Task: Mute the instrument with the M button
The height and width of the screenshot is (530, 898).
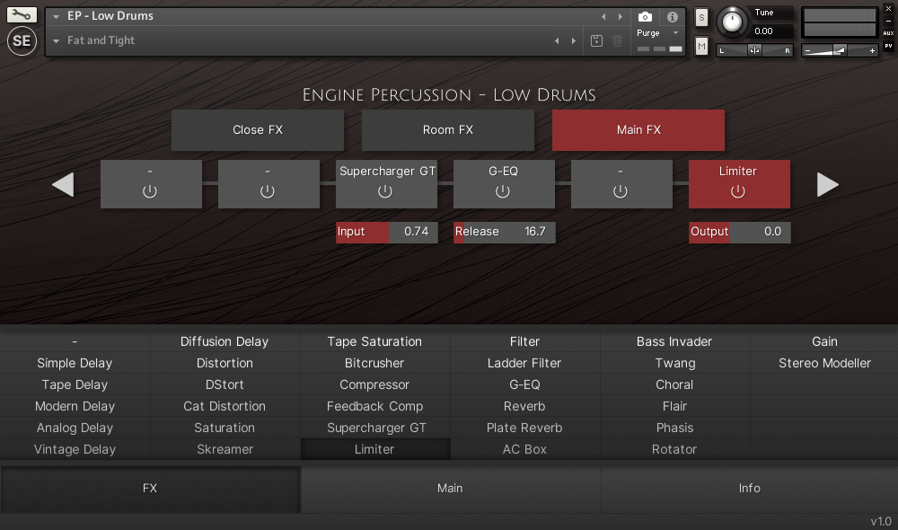Action: 701,46
